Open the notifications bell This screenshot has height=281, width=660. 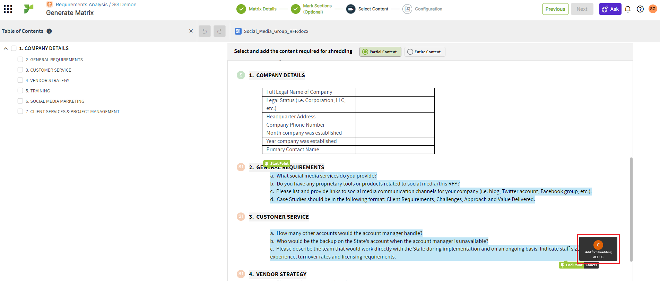click(x=628, y=9)
